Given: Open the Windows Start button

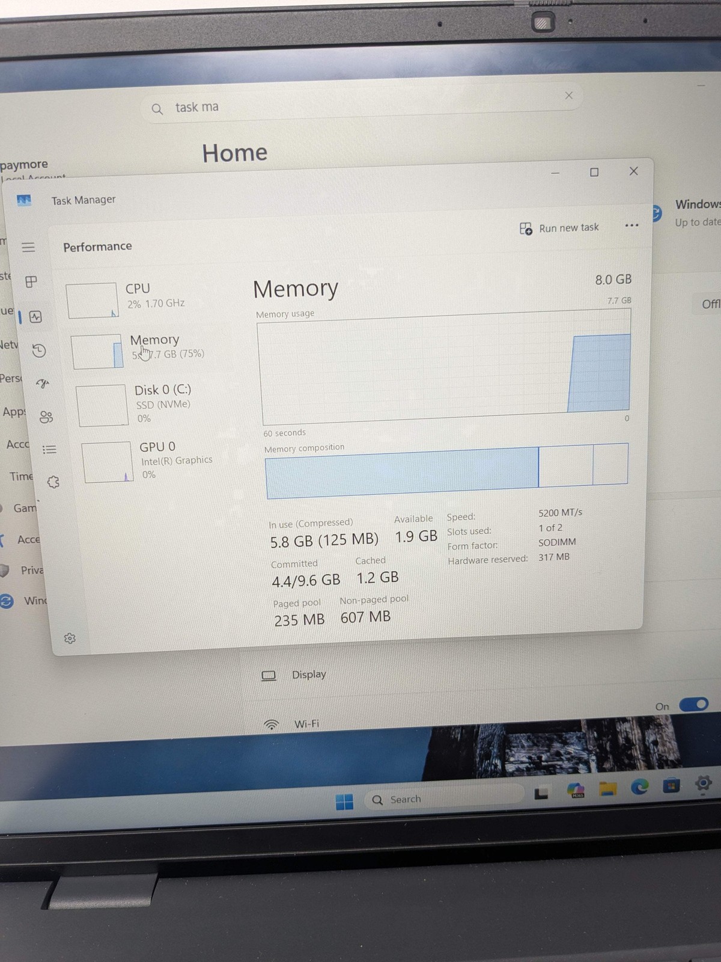Looking at the screenshot, I should [x=344, y=801].
